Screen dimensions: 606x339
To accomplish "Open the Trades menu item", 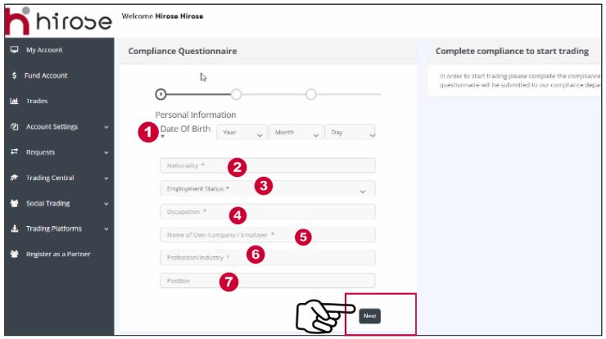I will coord(37,102).
